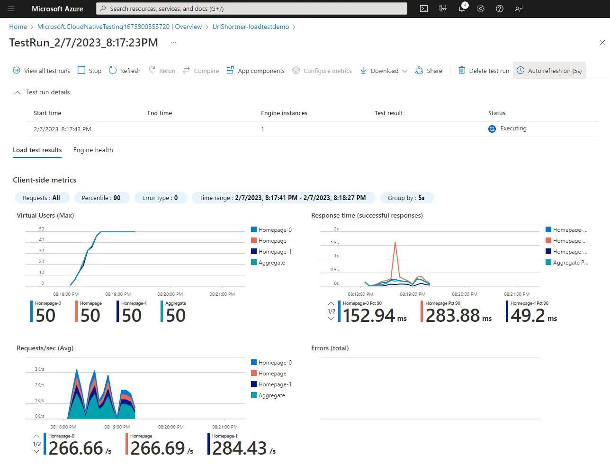
Task: Click the Microsoft Azure logo text
Action: click(57, 9)
